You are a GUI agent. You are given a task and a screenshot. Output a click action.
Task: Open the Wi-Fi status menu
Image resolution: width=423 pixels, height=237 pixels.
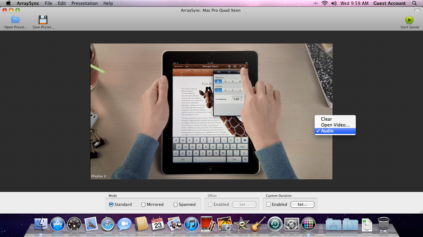pos(325,3)
